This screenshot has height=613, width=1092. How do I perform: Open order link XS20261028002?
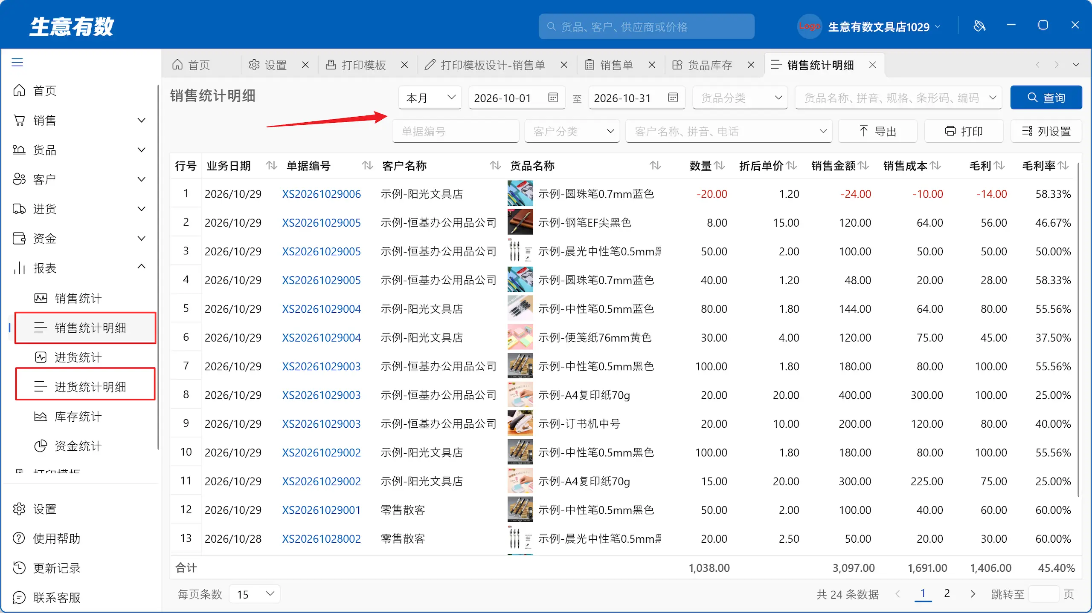point(321,538)
